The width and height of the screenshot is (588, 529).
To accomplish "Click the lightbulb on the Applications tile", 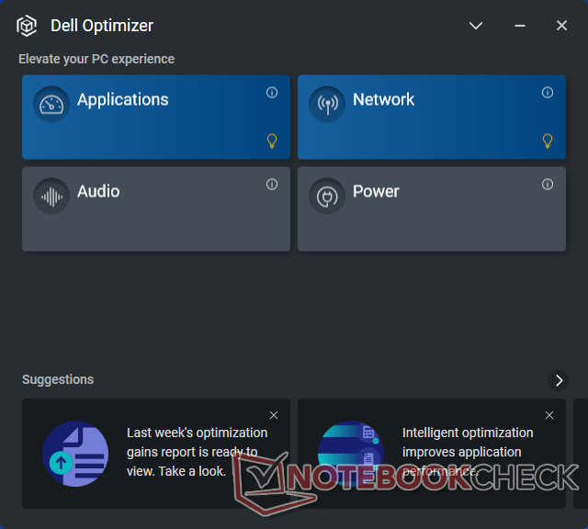I will [272, 141].
